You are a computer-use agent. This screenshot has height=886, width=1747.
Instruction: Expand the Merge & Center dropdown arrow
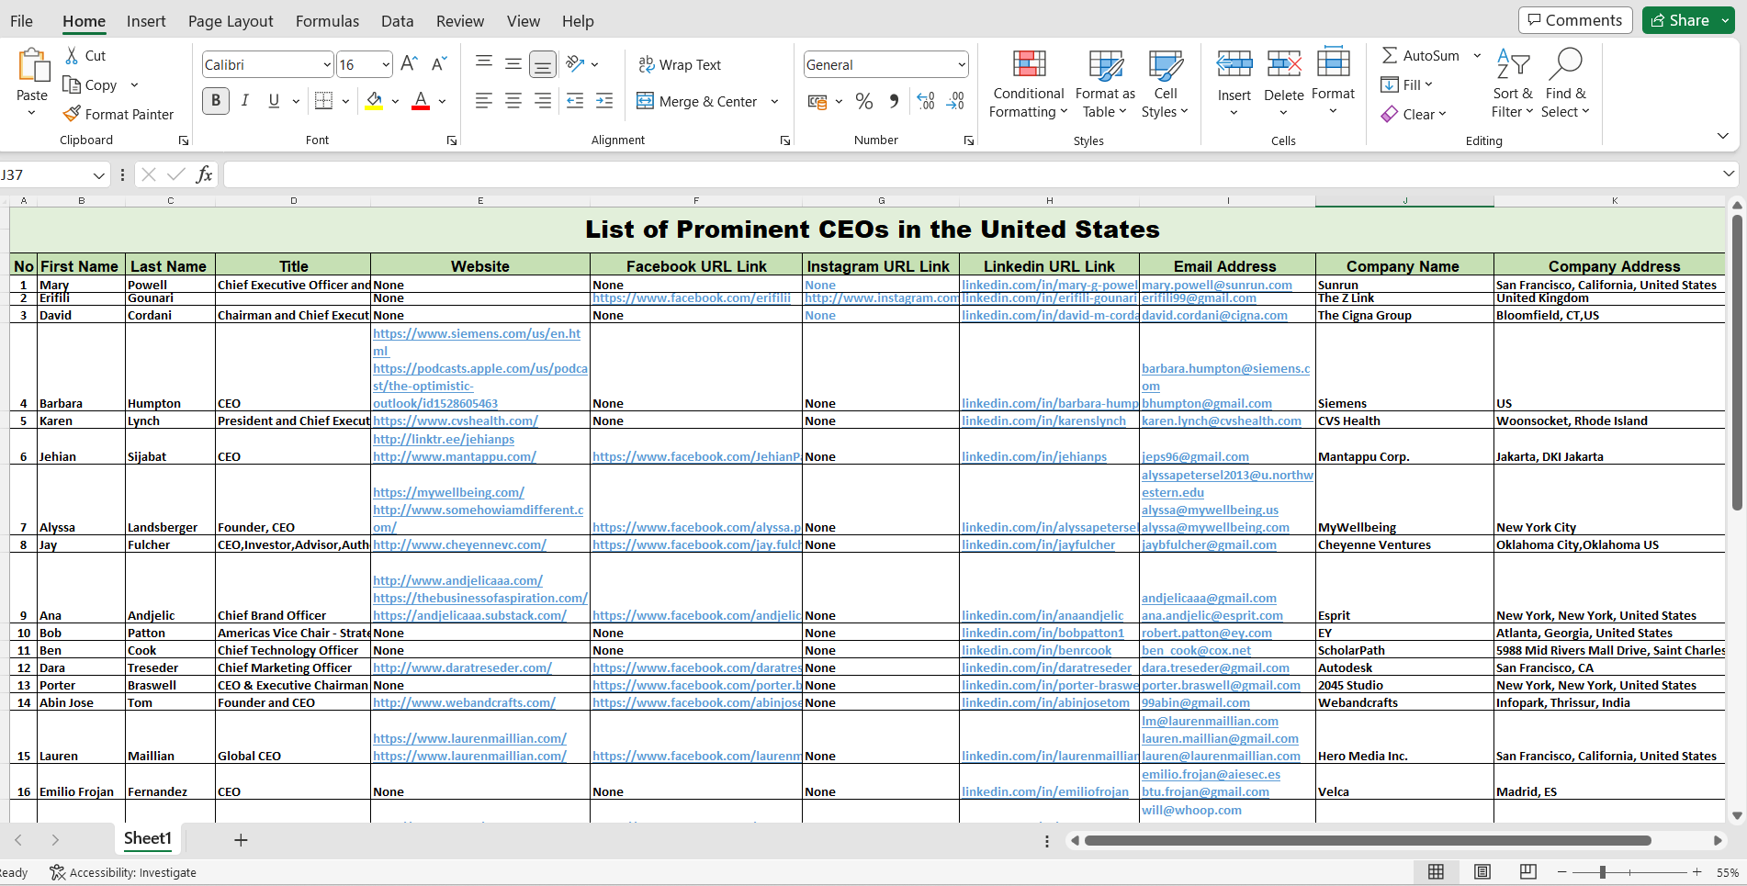pyautogui.click(x=774, y=101)
